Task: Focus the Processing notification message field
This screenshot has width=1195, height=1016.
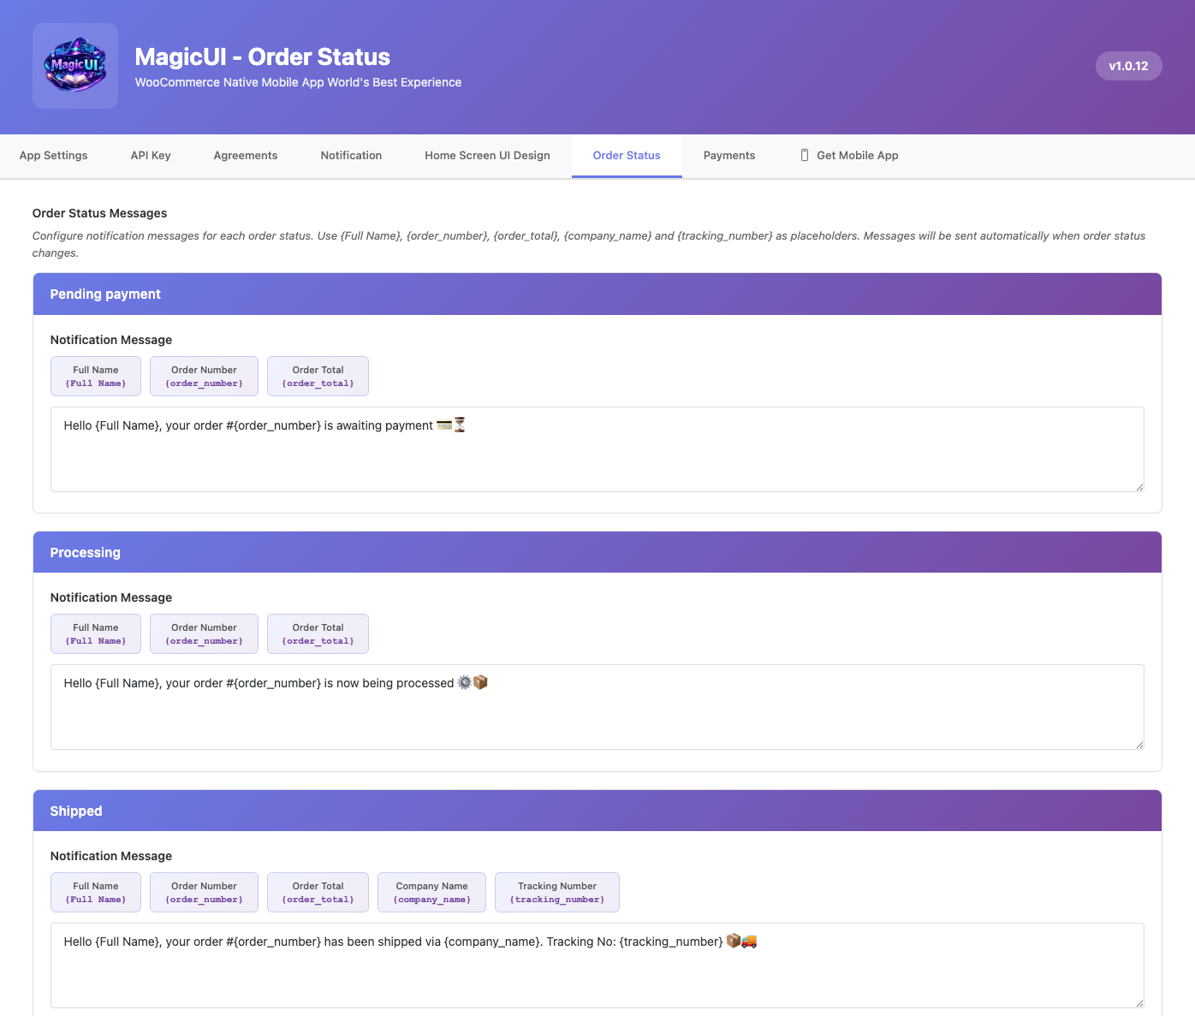Action: pyautogui.click(x=597, y=716)
